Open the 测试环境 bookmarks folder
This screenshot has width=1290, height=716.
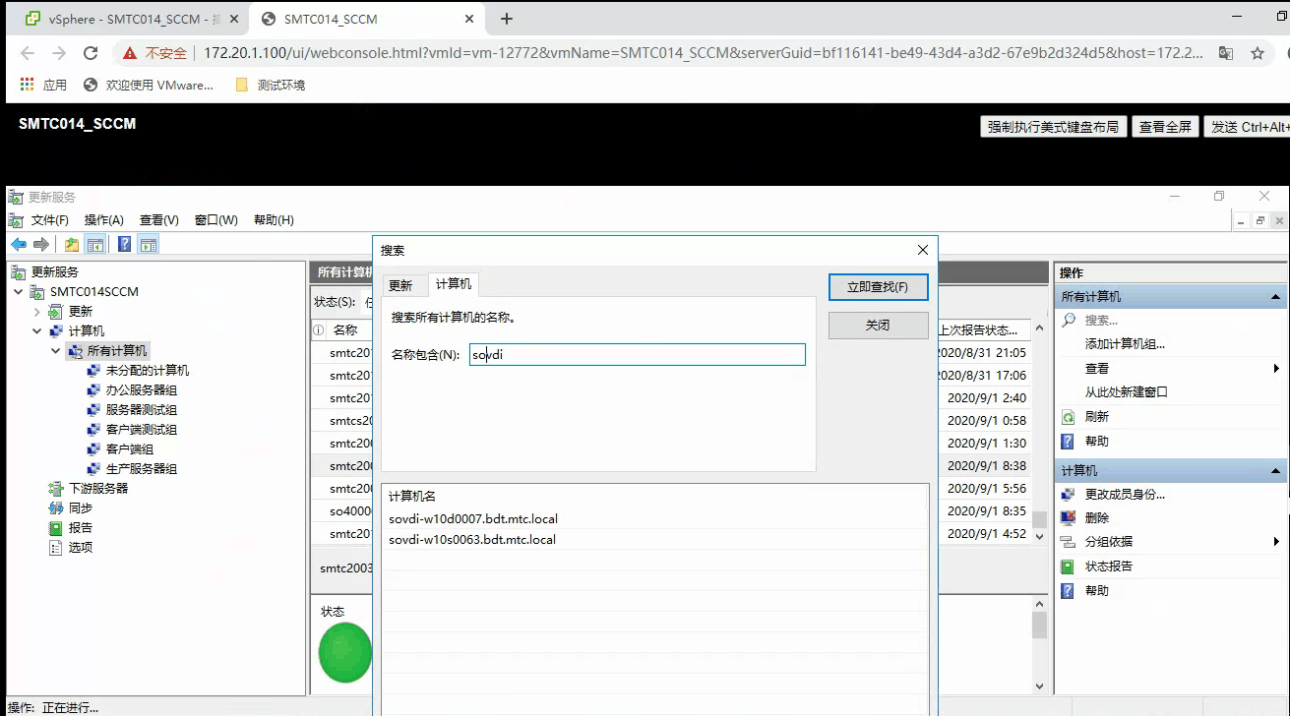pyautogui.click(x=270, y=85)
